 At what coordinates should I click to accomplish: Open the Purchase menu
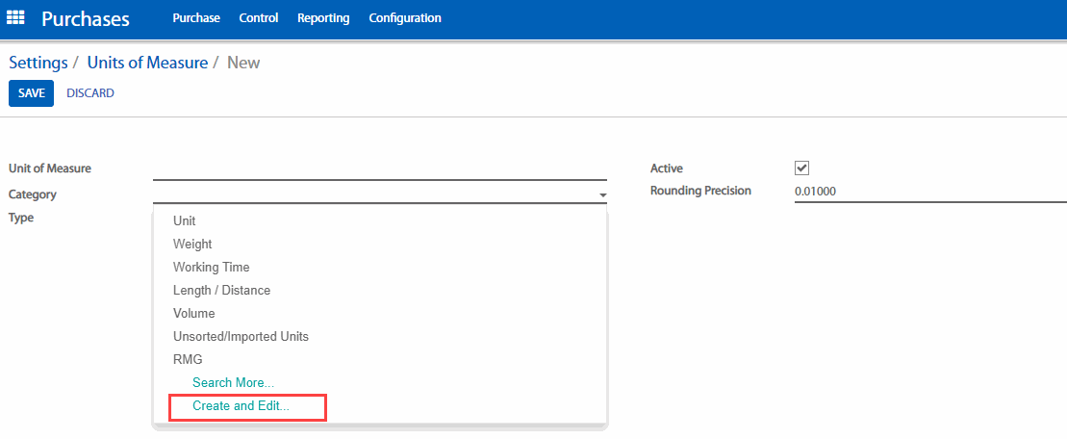coord(196,18)
